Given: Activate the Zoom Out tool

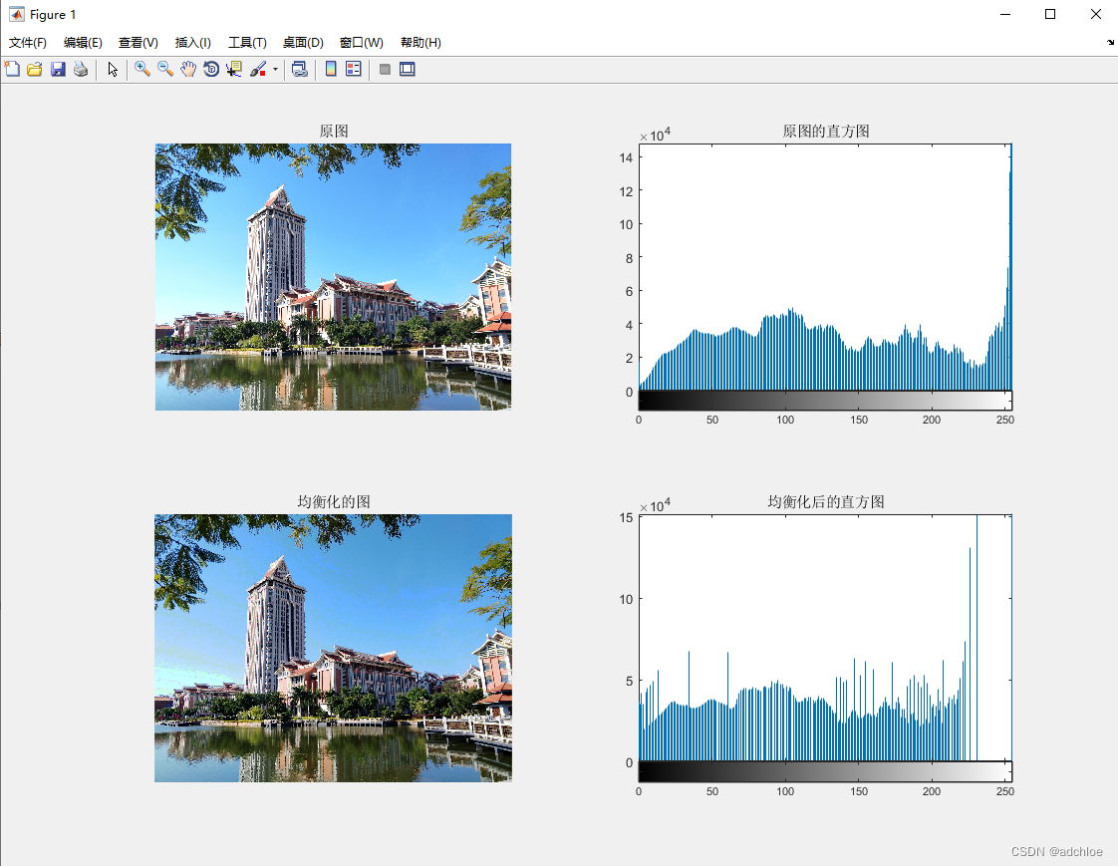Looking at the screenshot, I should click(x=165, y=69).
